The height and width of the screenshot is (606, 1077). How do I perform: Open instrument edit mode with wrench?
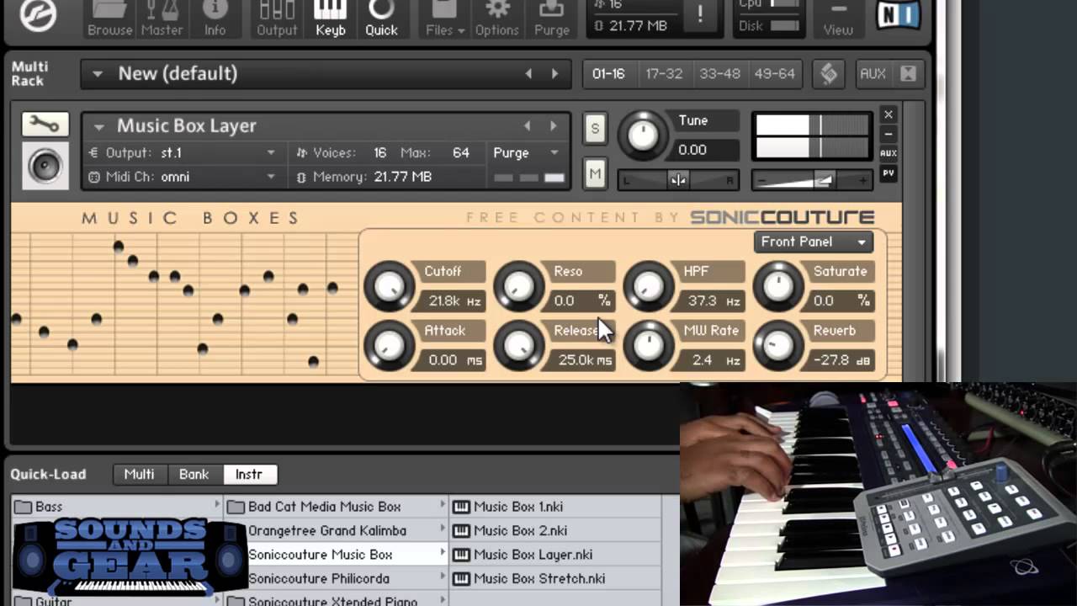[45, 125]
